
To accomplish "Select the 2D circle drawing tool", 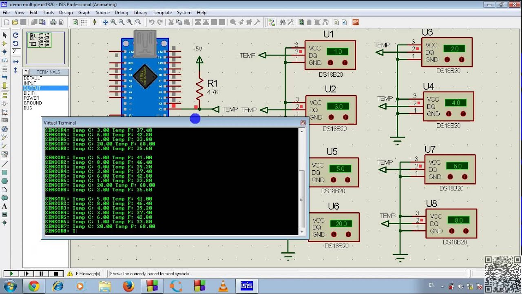I will click(x=5, y=181).
